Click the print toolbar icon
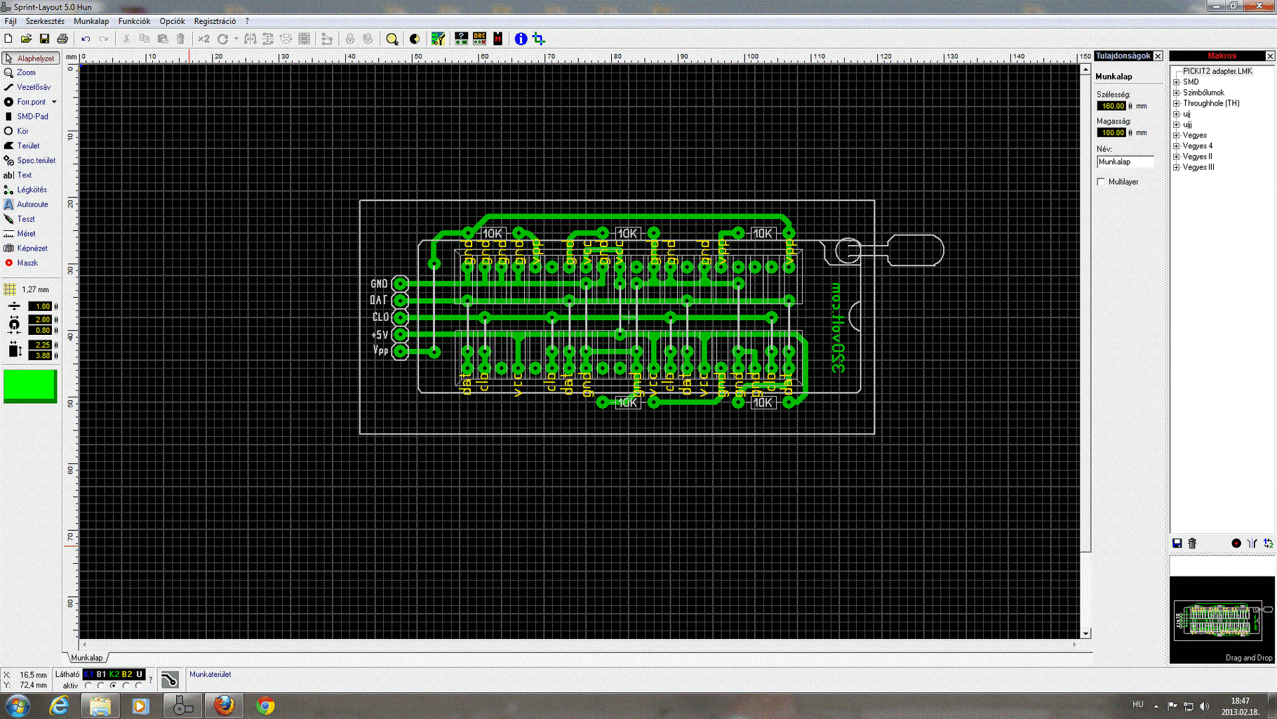Image resolution: width=1277 pixels, height=719 pixels. point(62,39)
